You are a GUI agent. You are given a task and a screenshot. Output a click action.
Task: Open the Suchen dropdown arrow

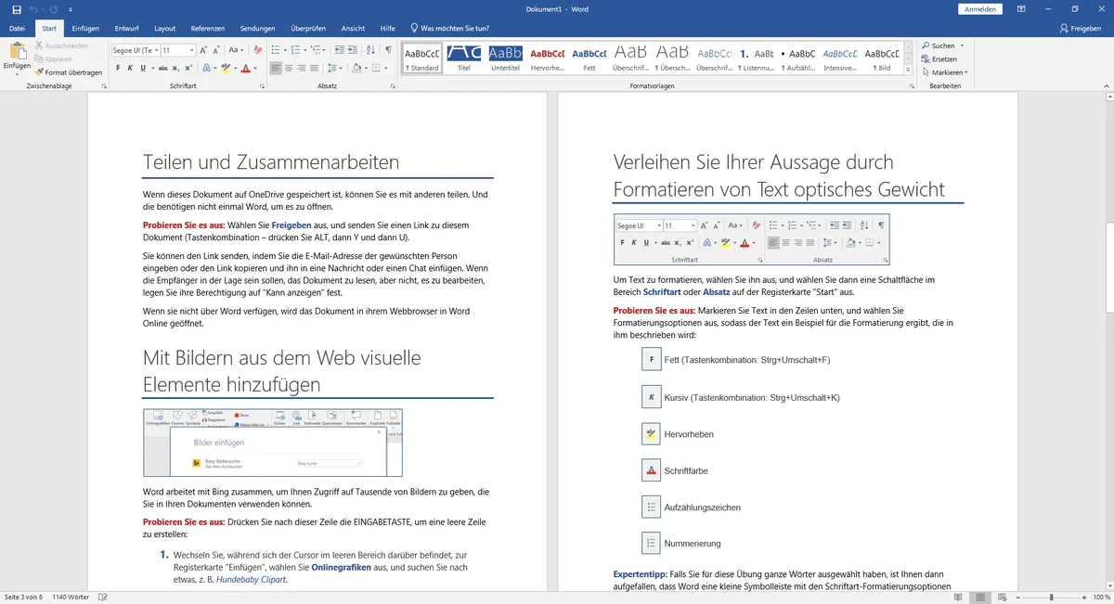pos(962,45)
